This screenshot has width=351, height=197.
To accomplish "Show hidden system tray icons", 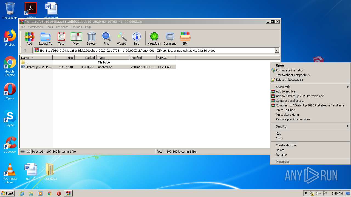I will coord(306,193).
